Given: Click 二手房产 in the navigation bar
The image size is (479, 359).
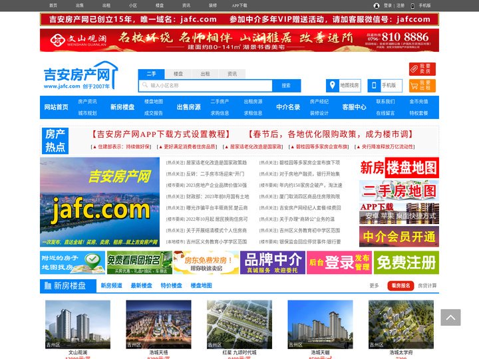Looking at the screenshot, I should point(220,101).
